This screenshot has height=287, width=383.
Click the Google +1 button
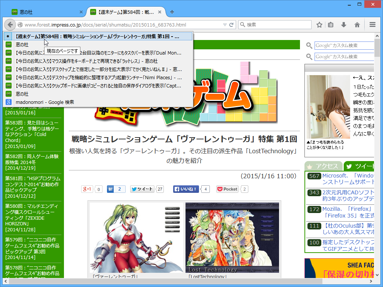(x=87, y=189)
